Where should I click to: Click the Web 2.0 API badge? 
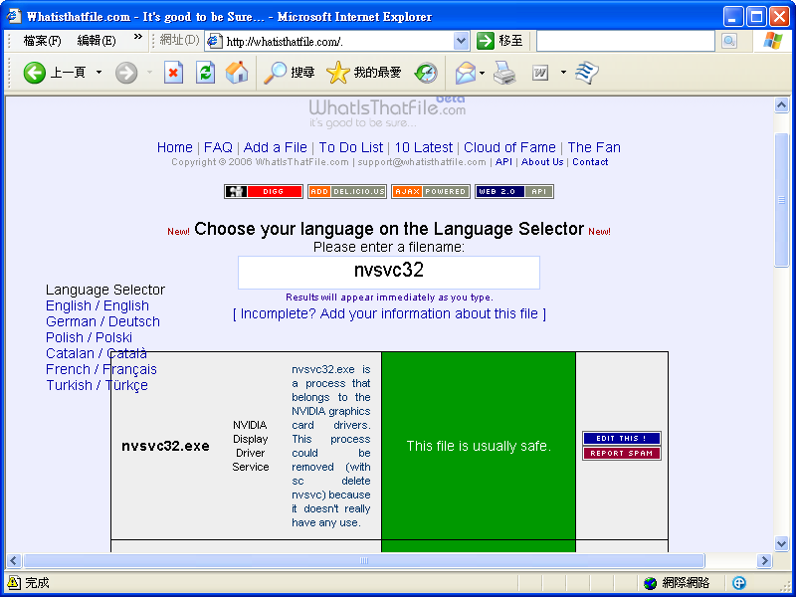pos(514,191)
